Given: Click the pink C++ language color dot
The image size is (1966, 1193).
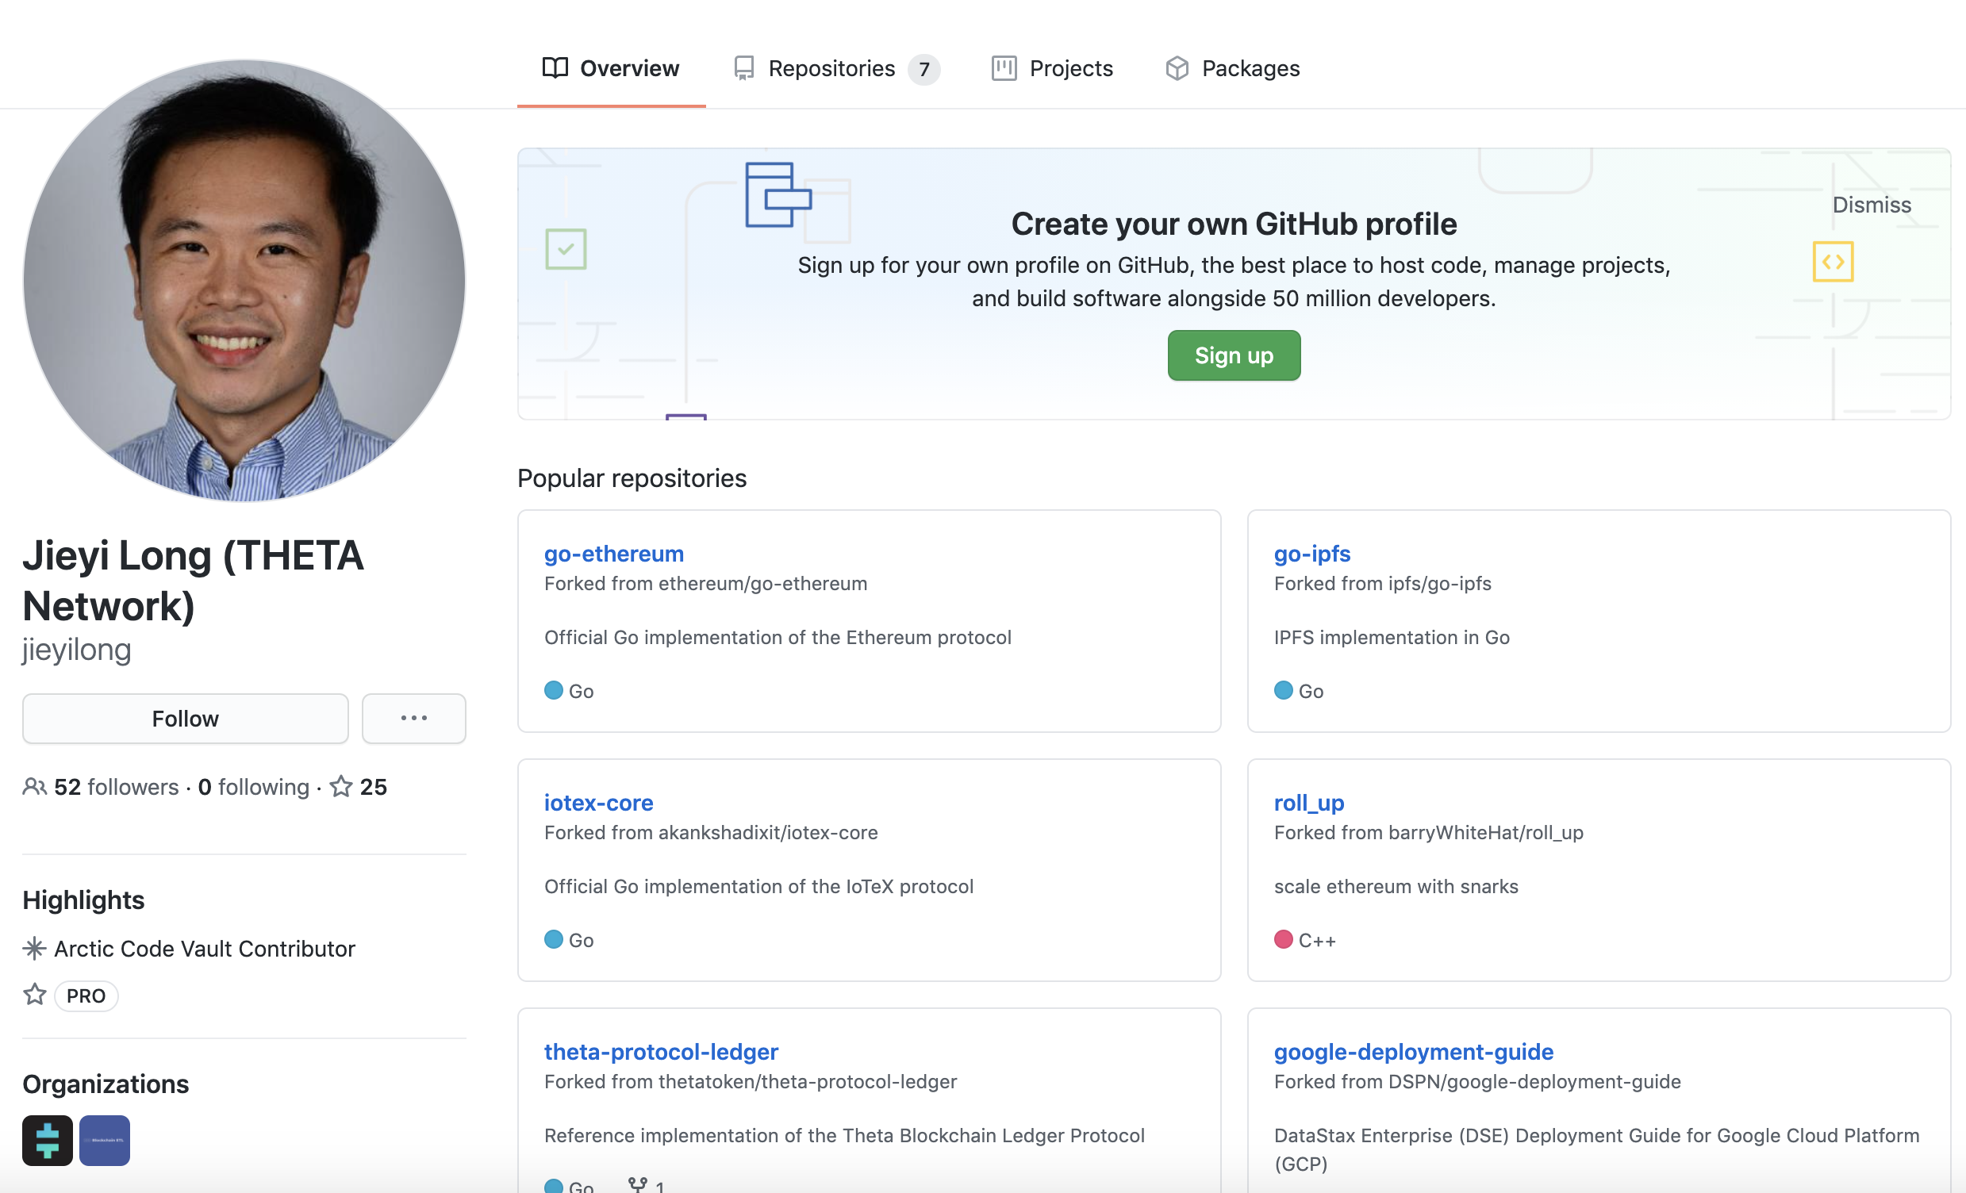Looking at the screenshot, I should tap(1282, 939).
